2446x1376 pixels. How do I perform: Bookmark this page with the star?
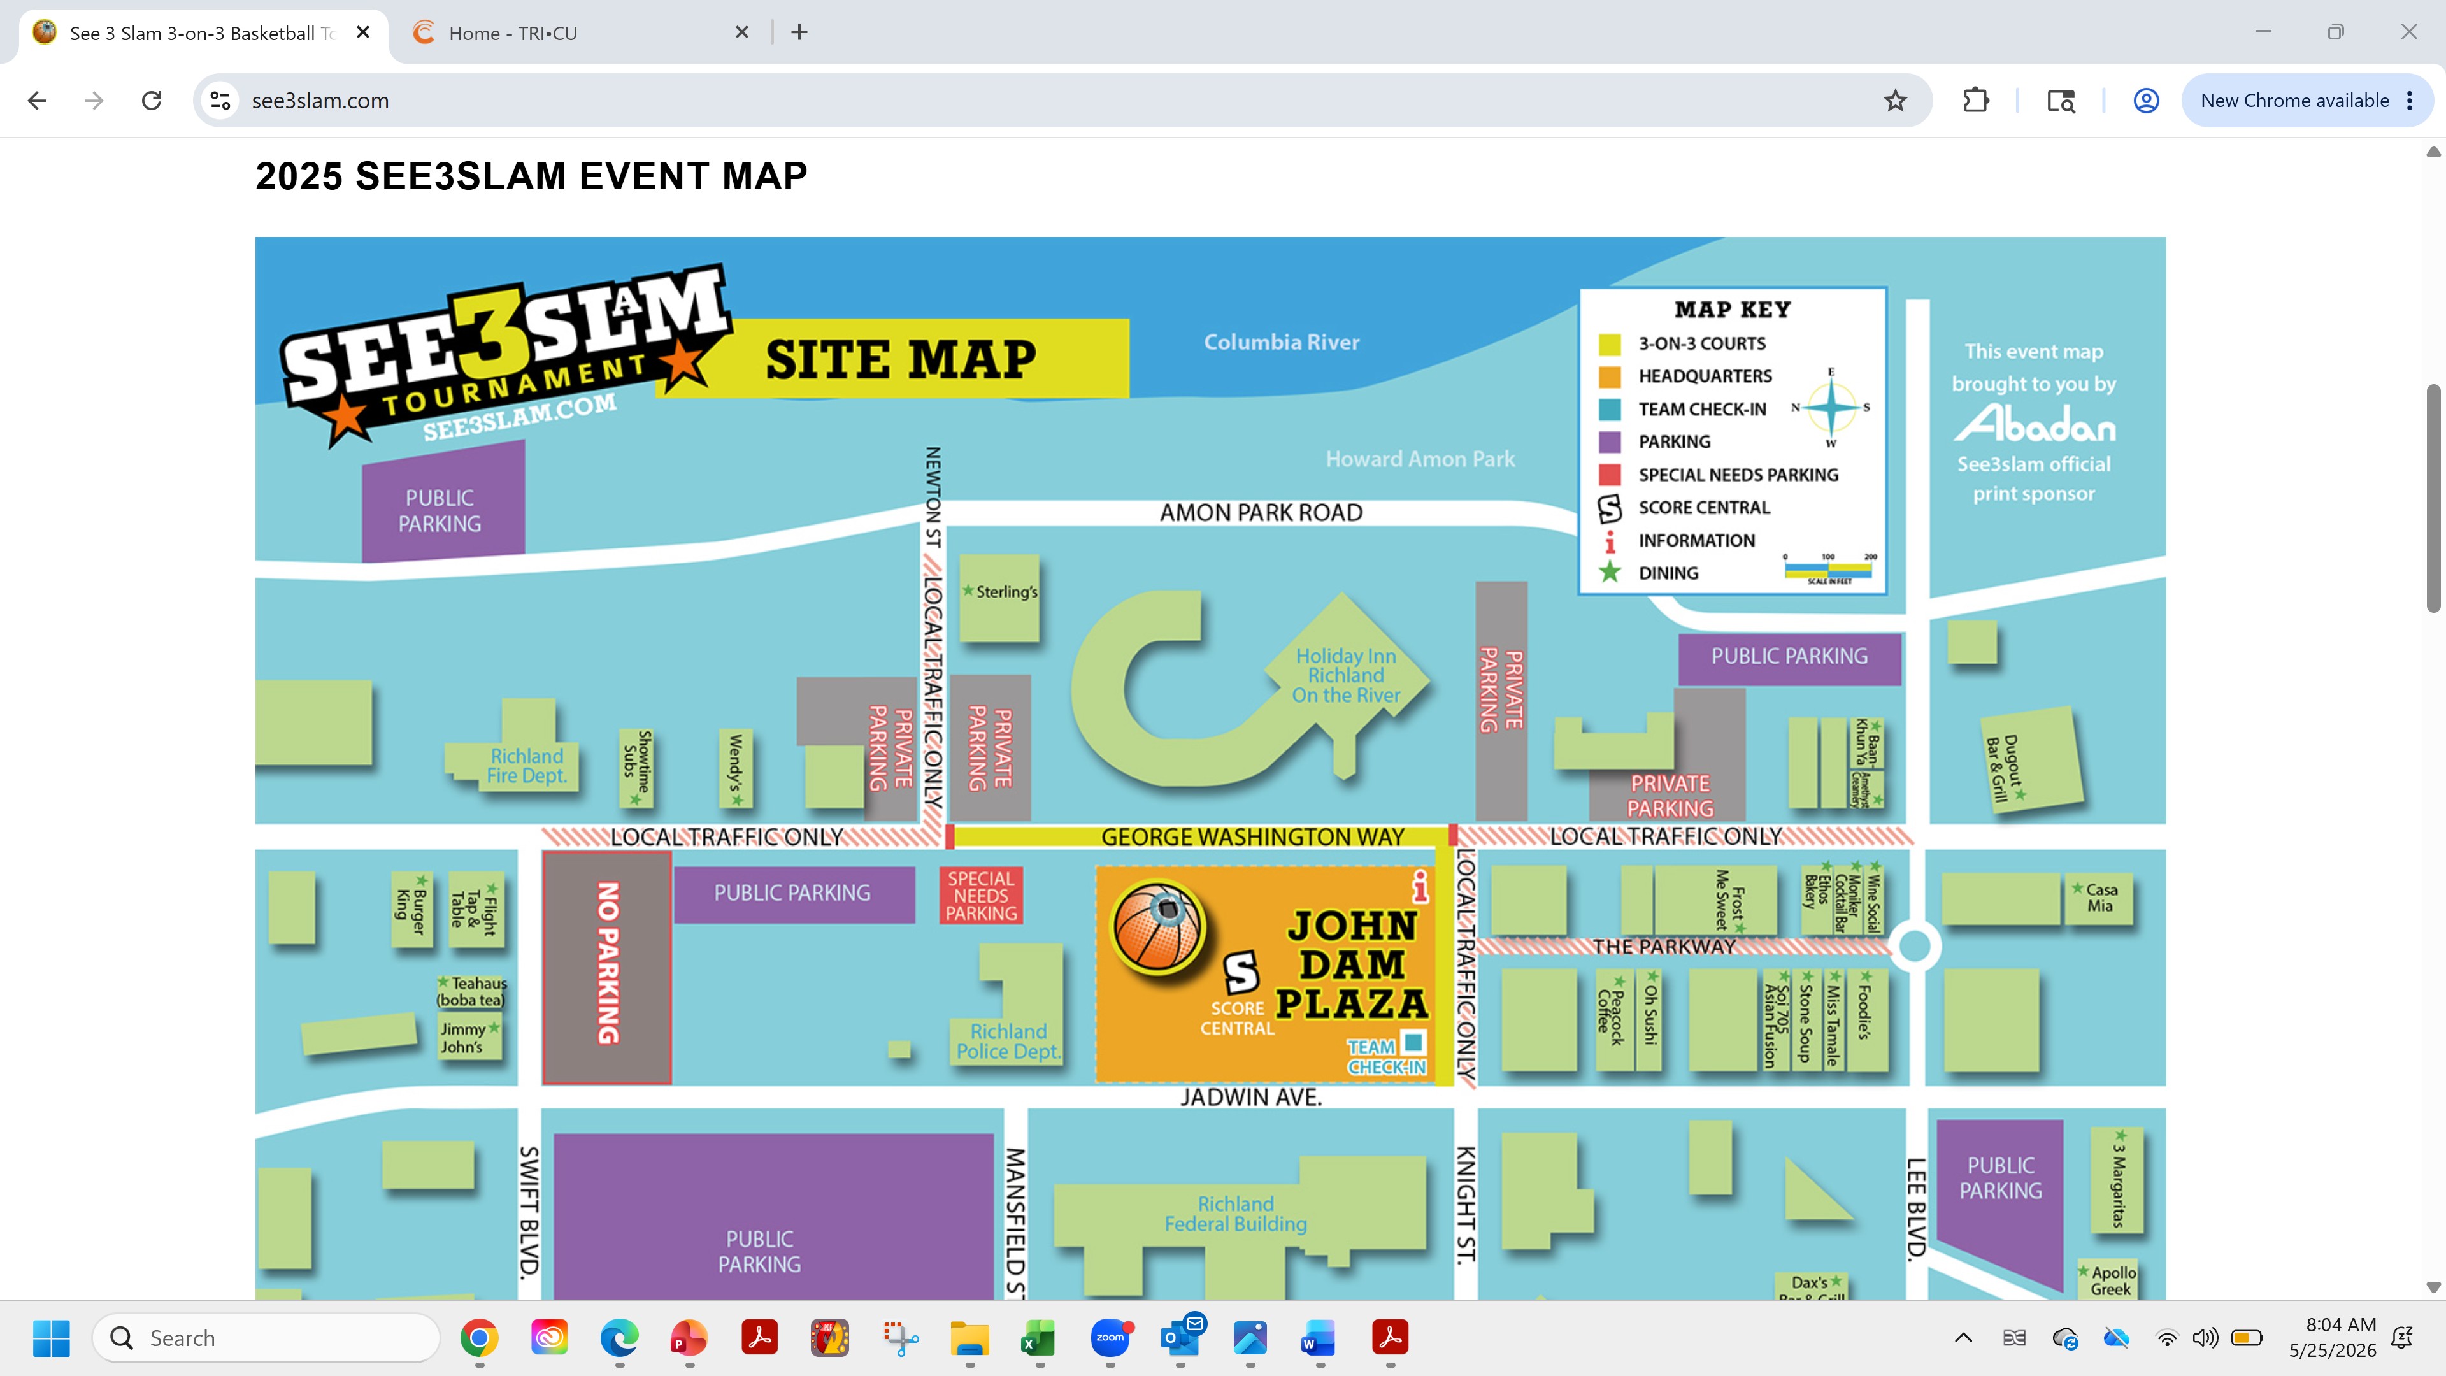coord(1895,101)
